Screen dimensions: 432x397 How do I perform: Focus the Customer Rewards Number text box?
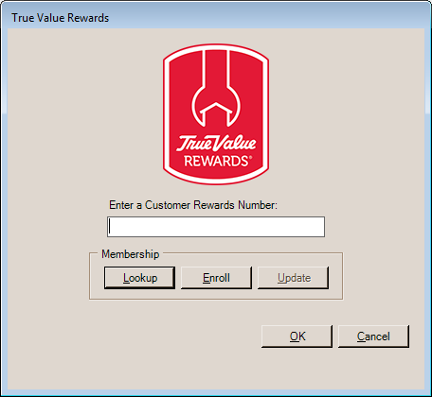(x=216, y=227)
